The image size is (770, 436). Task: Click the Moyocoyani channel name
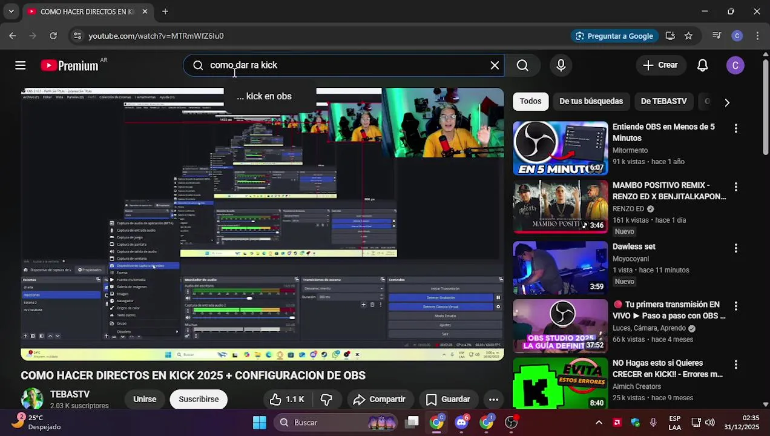coord(631,259)
